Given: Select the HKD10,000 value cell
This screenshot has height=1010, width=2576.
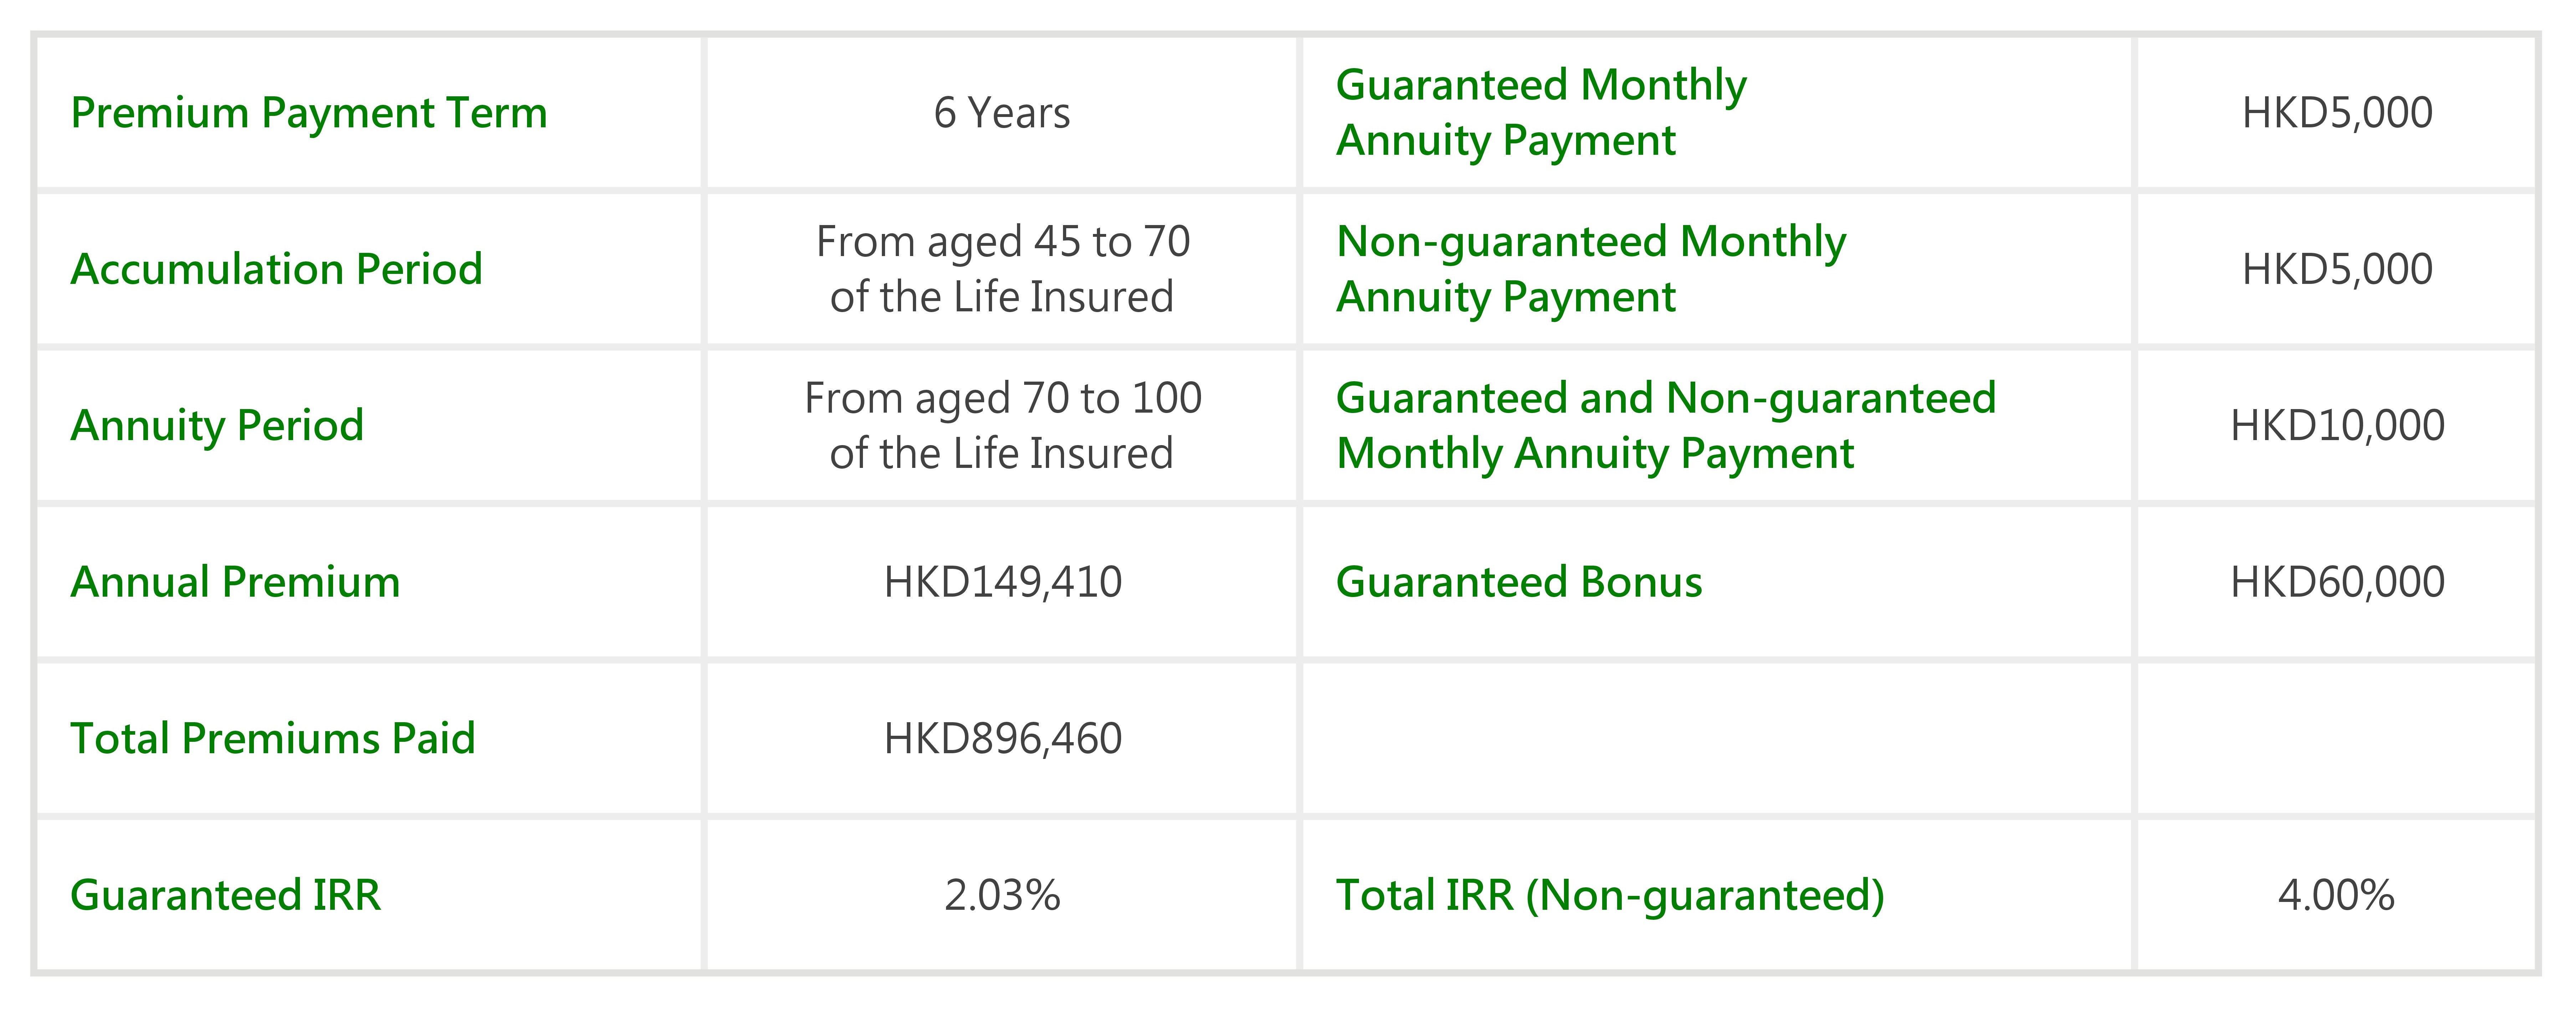Looking at the screenshot, I should 2337,426.
